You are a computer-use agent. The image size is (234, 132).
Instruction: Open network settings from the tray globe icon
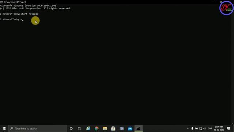pos(201,128)
